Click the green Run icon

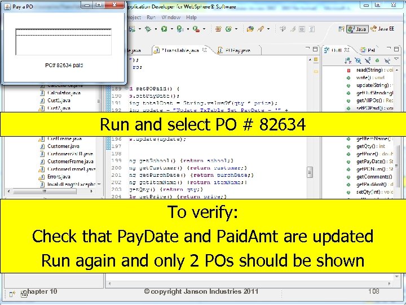coord(164,29)
